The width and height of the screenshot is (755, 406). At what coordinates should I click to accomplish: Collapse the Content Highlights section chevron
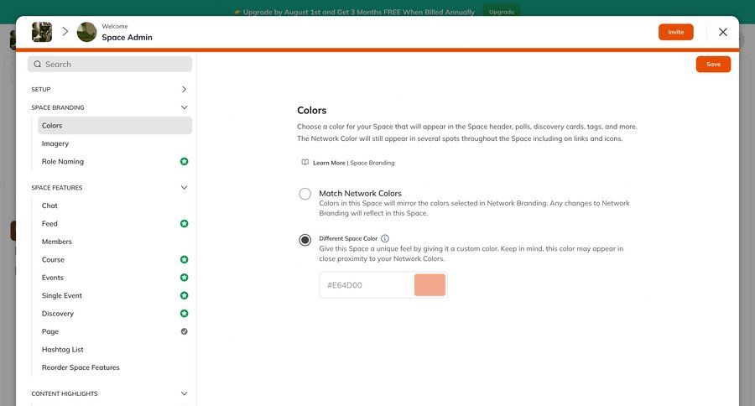tap(184, 393)
